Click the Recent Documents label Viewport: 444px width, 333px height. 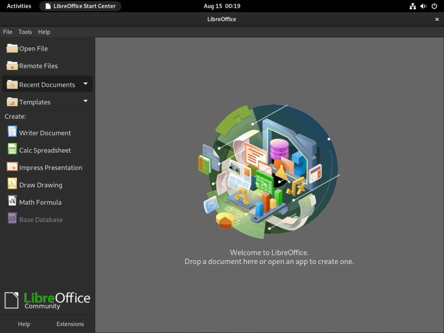[47, 85]
